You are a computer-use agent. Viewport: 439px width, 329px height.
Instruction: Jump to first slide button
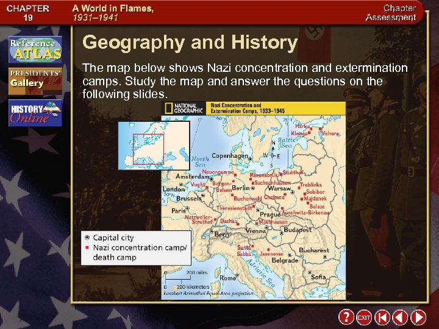tap(382, 317)
